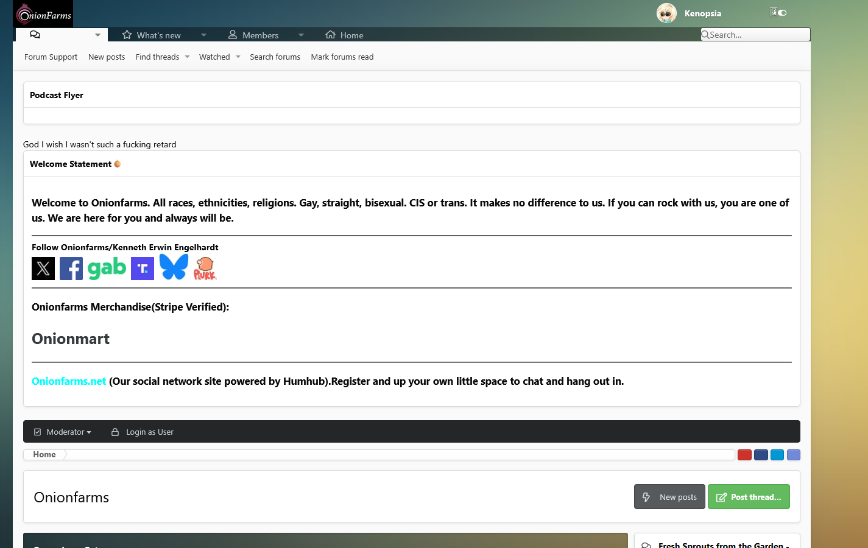Screen dimensions: 868x548
Task: Toggle the dark mode switch
Action: tap(783, 13)
